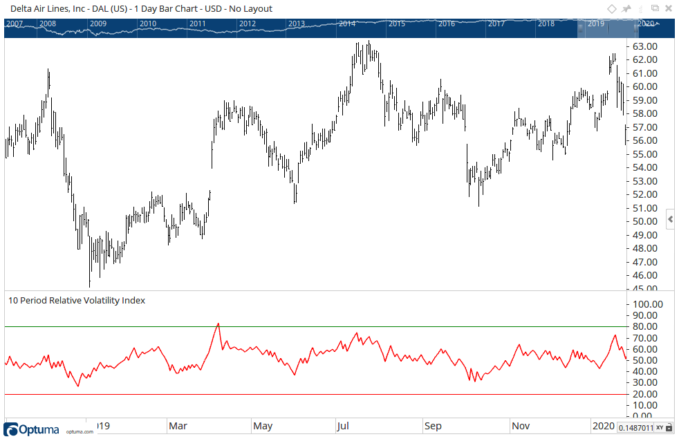This screenshot has width=679, height=439.
Task: Jump to 2017 in the overview timeline
Action: 496,24
